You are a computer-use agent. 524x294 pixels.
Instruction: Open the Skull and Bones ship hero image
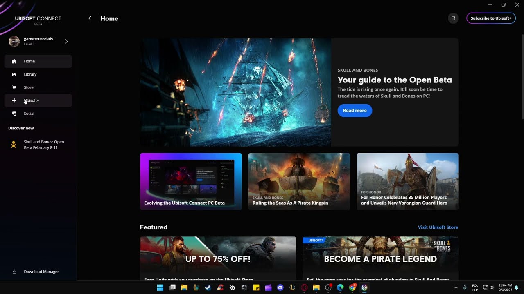tap(235, 92)
